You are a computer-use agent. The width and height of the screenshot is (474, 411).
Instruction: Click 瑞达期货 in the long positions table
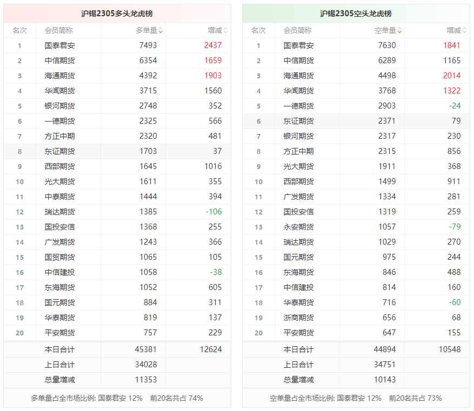[59, 212]
